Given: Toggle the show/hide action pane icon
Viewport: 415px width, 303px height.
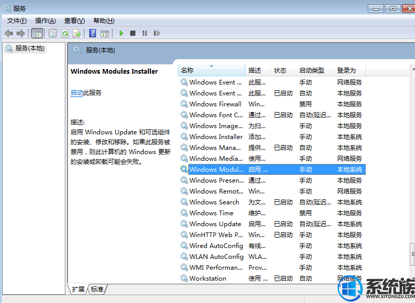Looking at the screenshot, I should click(x=105, y=33).
